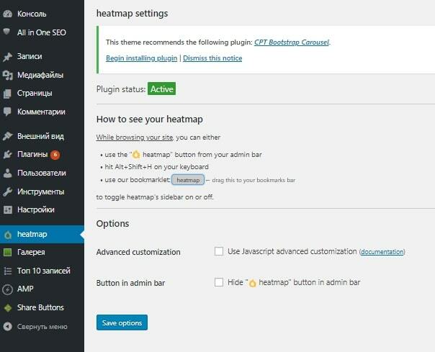Tick Hide heatmap button in admin bar
Image resolution: width=435 pixels, height=352 pixels.
[219, 282]
